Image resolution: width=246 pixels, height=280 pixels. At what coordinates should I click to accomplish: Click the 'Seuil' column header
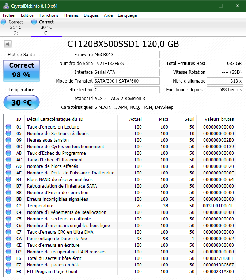(189, 119)
